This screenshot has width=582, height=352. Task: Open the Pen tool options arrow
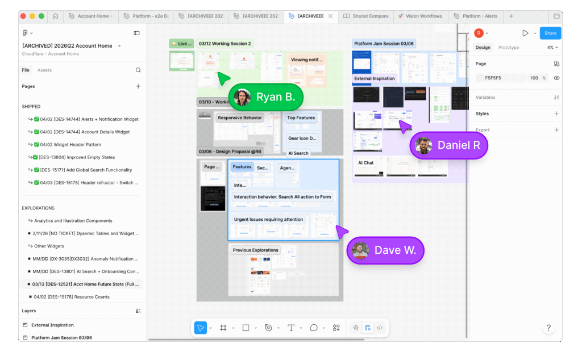[x=278, y=328]
